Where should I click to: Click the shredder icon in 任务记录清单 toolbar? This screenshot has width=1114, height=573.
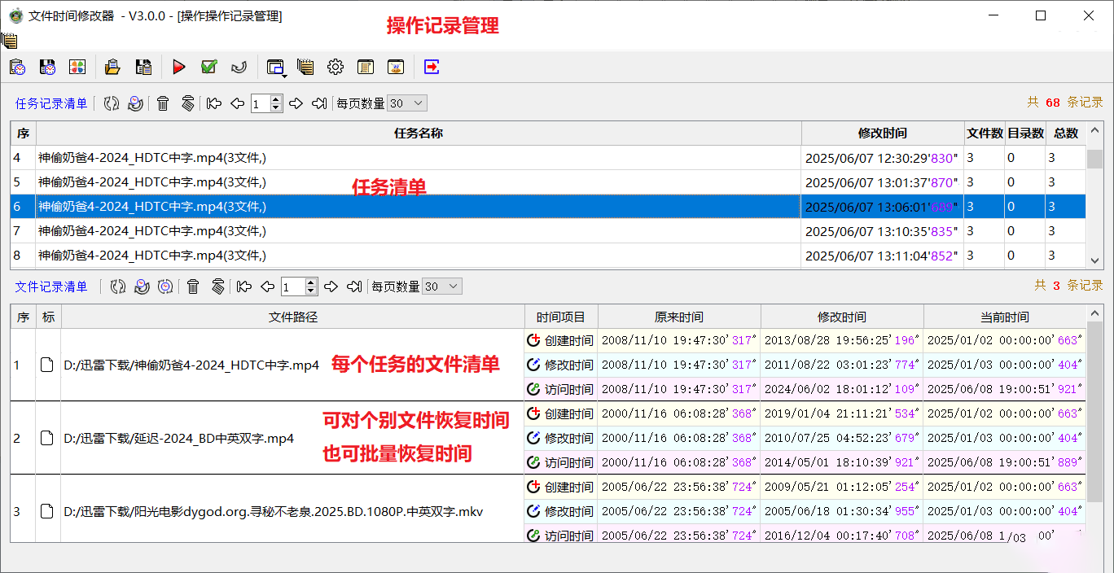[x=187, y=103]
